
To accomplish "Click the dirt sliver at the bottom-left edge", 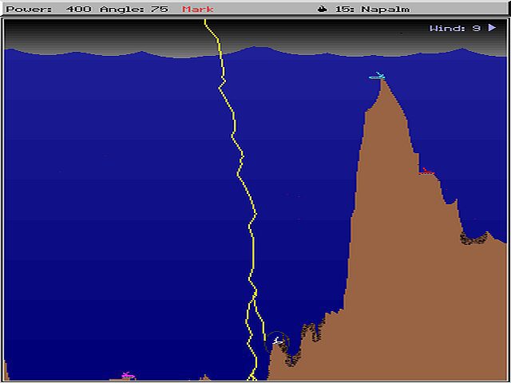I will coord(6,370).
